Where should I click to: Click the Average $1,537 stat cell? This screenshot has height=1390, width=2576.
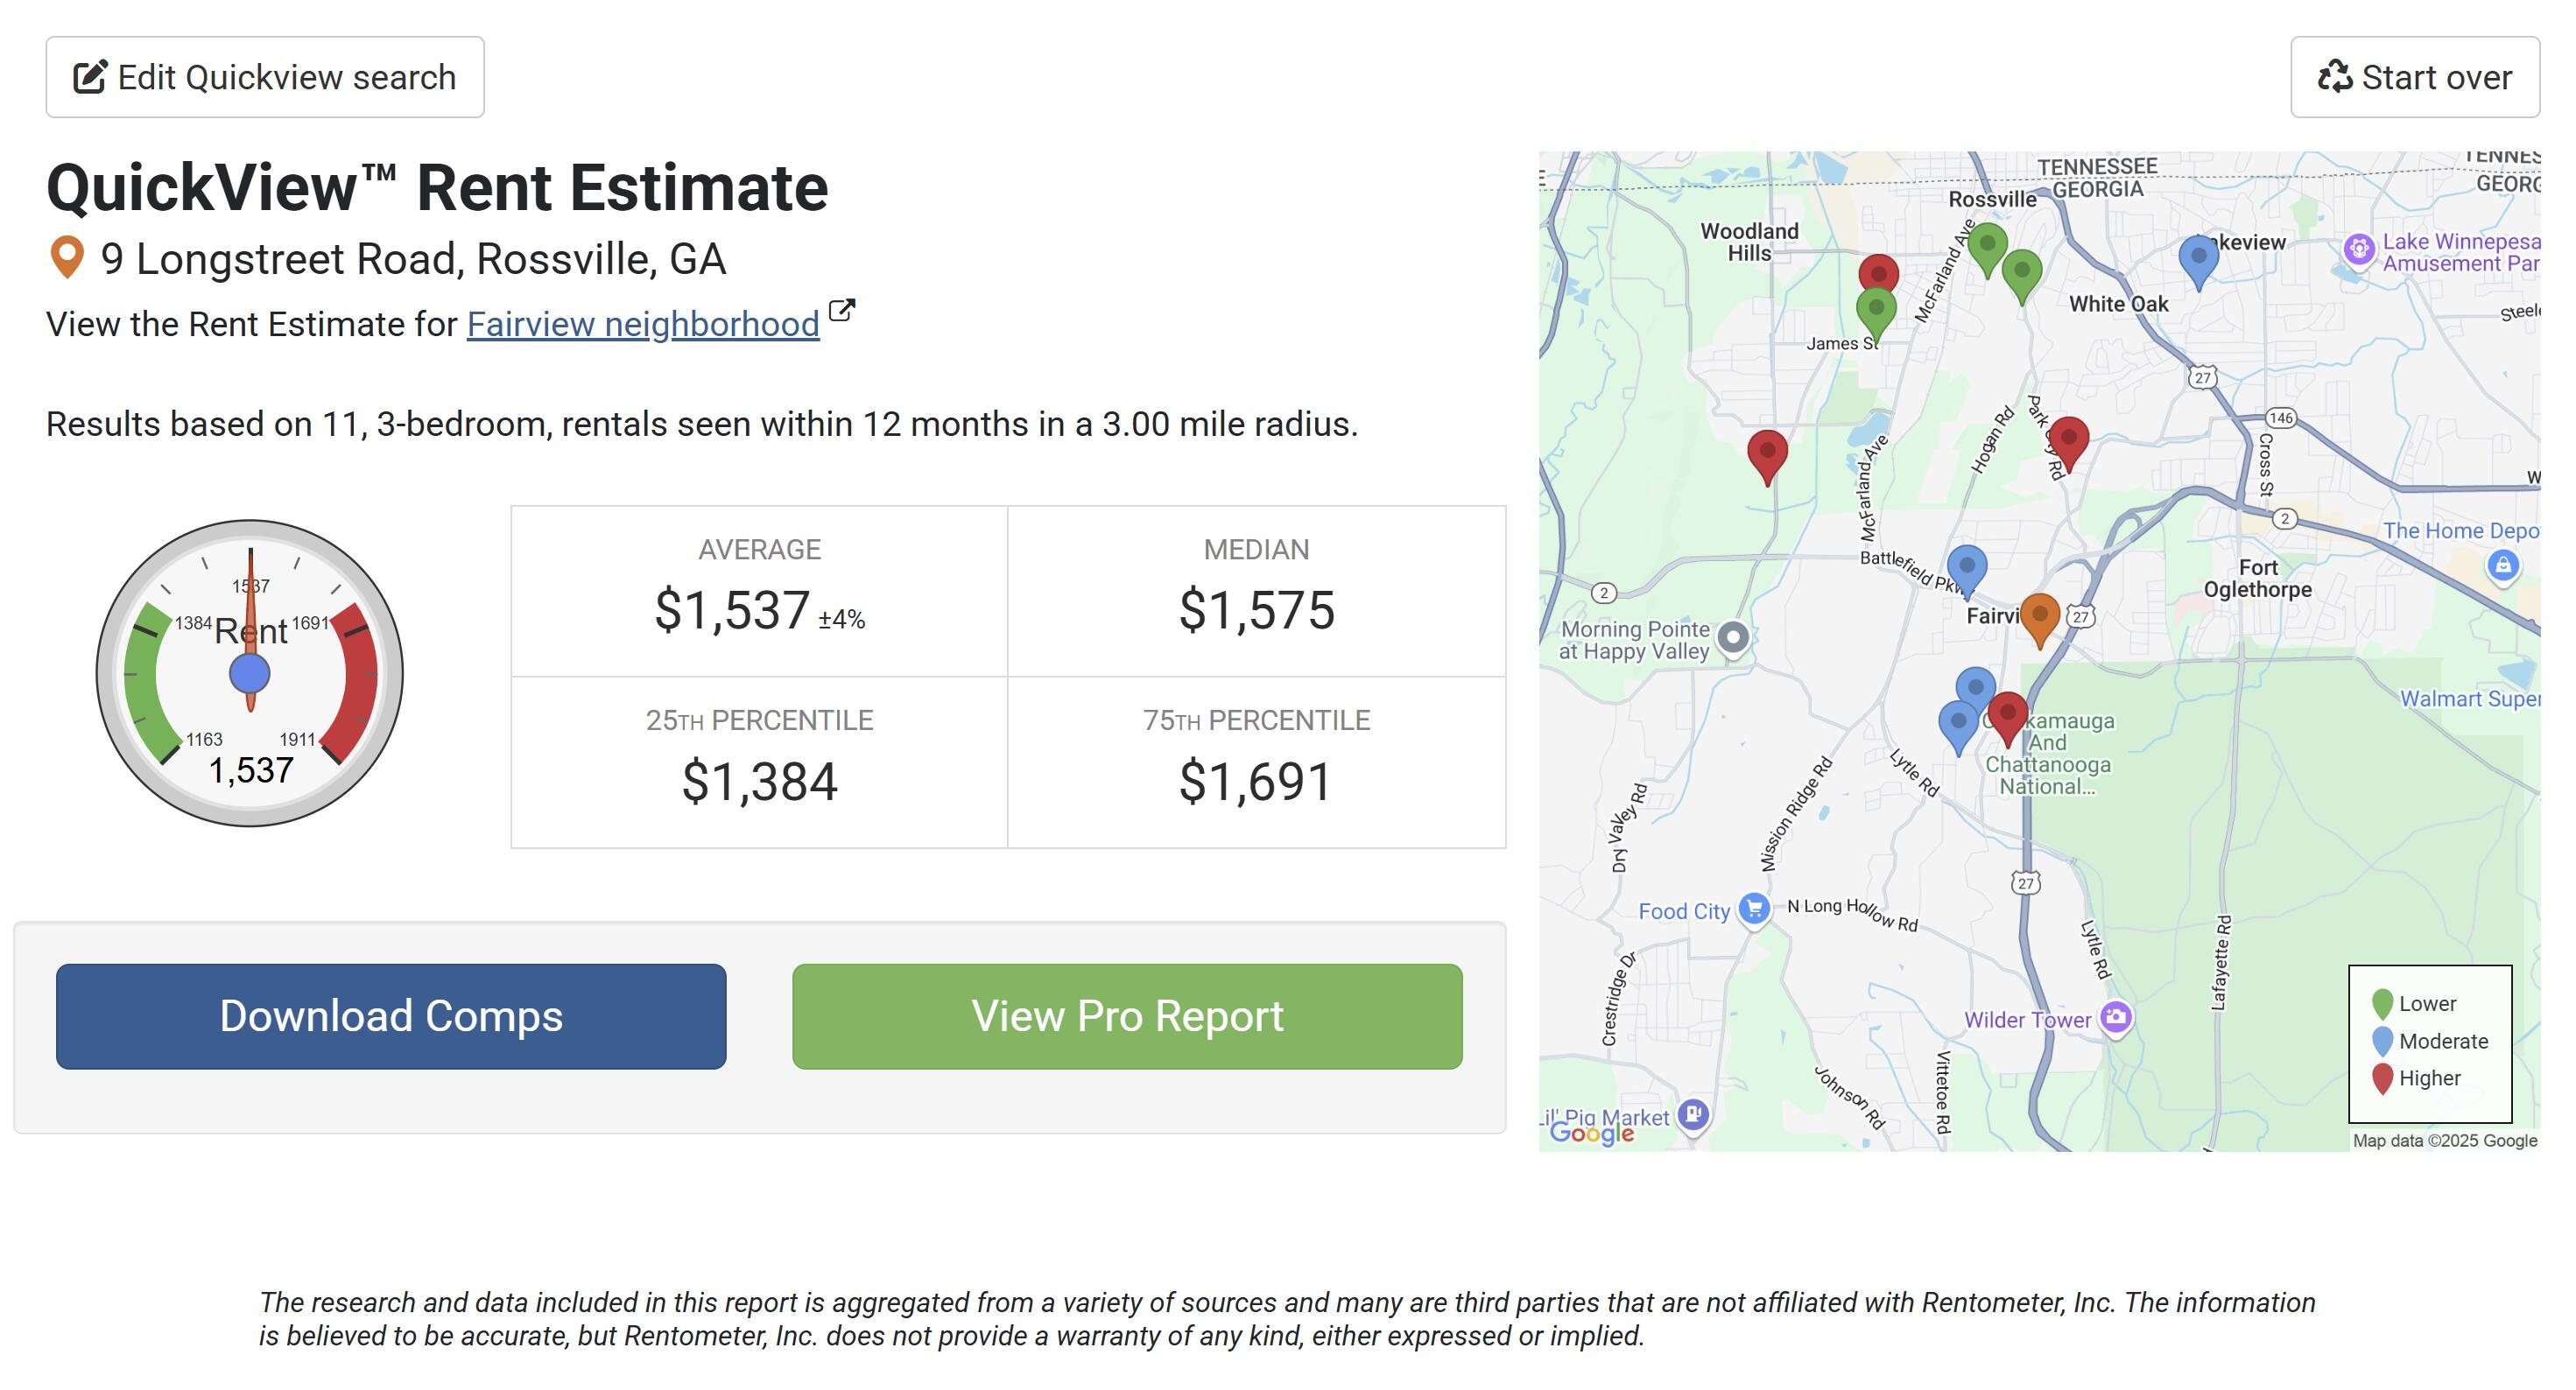[x=759, y=591]
